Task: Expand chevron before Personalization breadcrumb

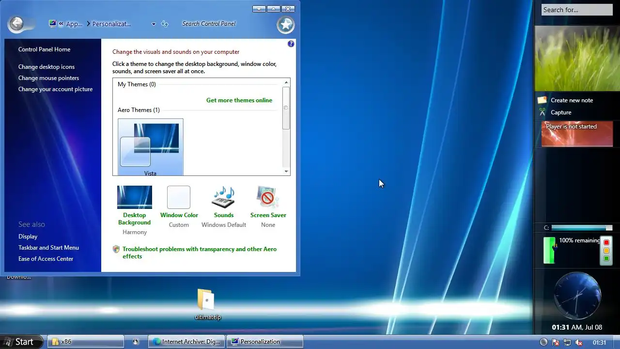Action: tap(88, 24)
